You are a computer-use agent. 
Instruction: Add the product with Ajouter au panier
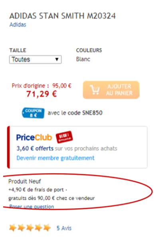111,90
